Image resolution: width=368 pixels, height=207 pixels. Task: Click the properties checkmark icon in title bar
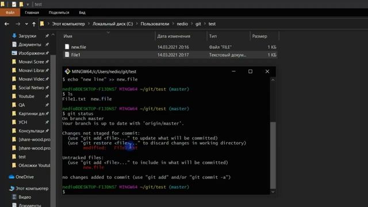click(x=14, y=4)
